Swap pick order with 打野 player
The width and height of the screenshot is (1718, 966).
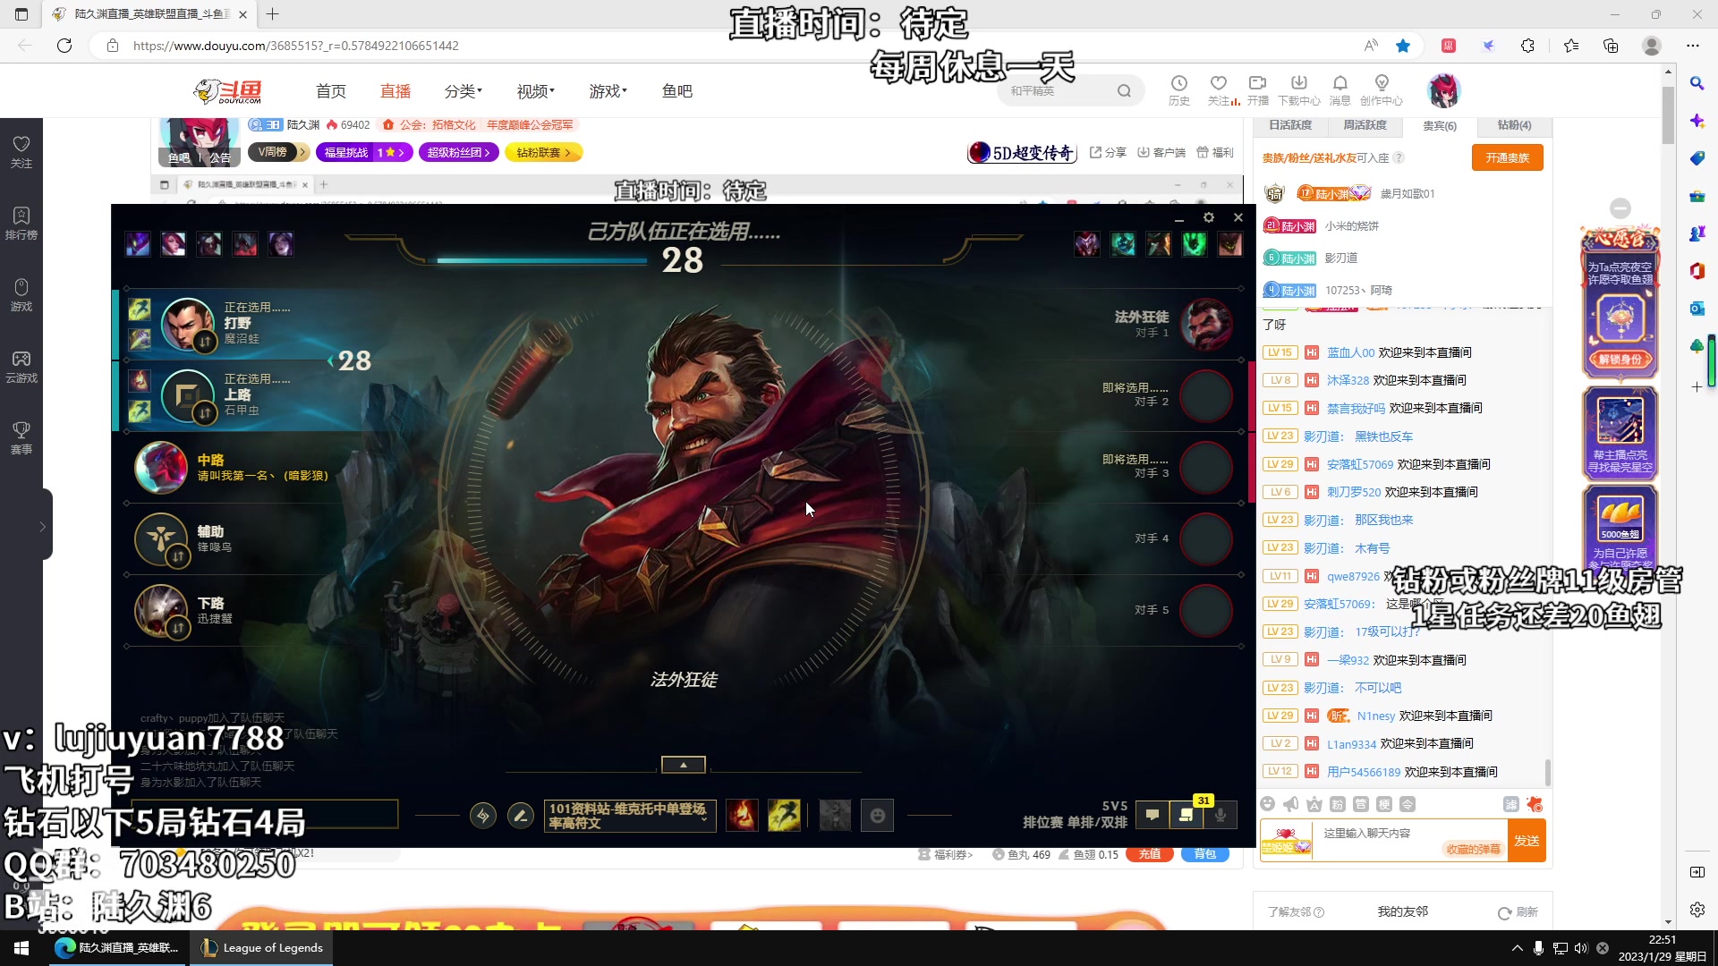click(x=206, y=342)
